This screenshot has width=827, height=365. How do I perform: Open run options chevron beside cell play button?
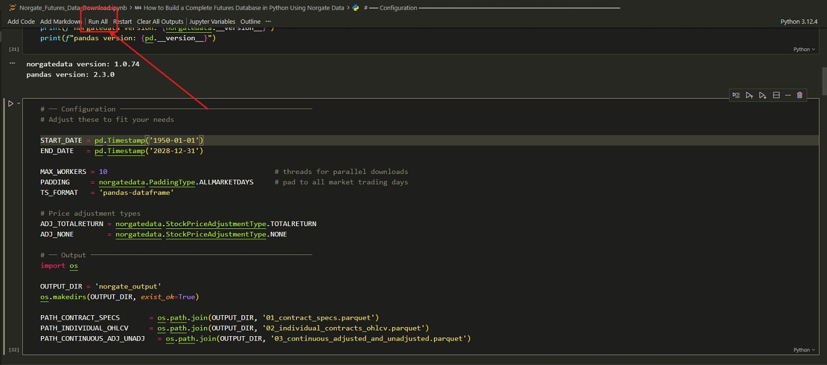tap(19, 103)
